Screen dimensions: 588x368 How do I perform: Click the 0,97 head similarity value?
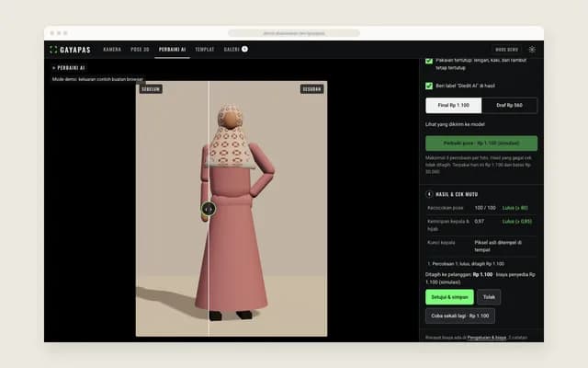click(479, 221)
